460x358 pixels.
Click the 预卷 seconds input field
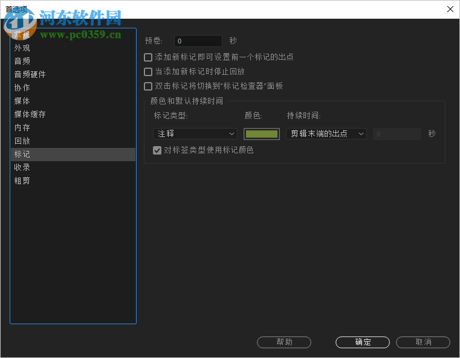point(198,41)
